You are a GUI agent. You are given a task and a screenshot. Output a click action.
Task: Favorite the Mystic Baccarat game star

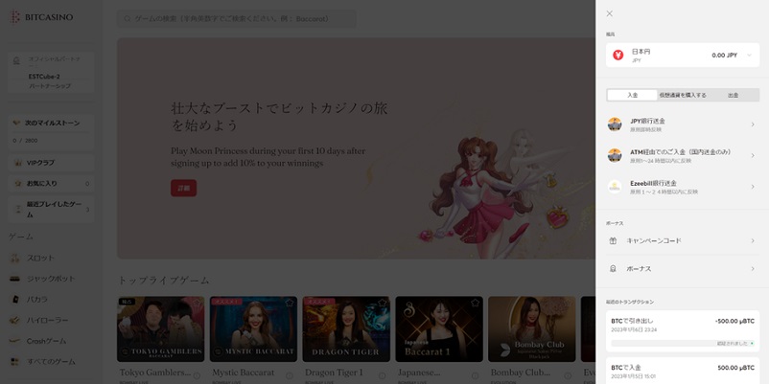click(290, 304)
